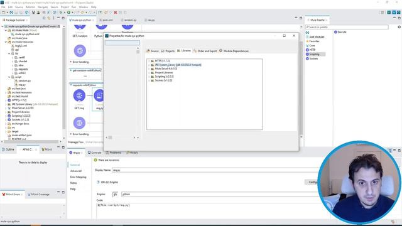Viewport: 402px width, 226px height.
Task: Click the GET /random listener icon on canvas
Action: point(80,26)
